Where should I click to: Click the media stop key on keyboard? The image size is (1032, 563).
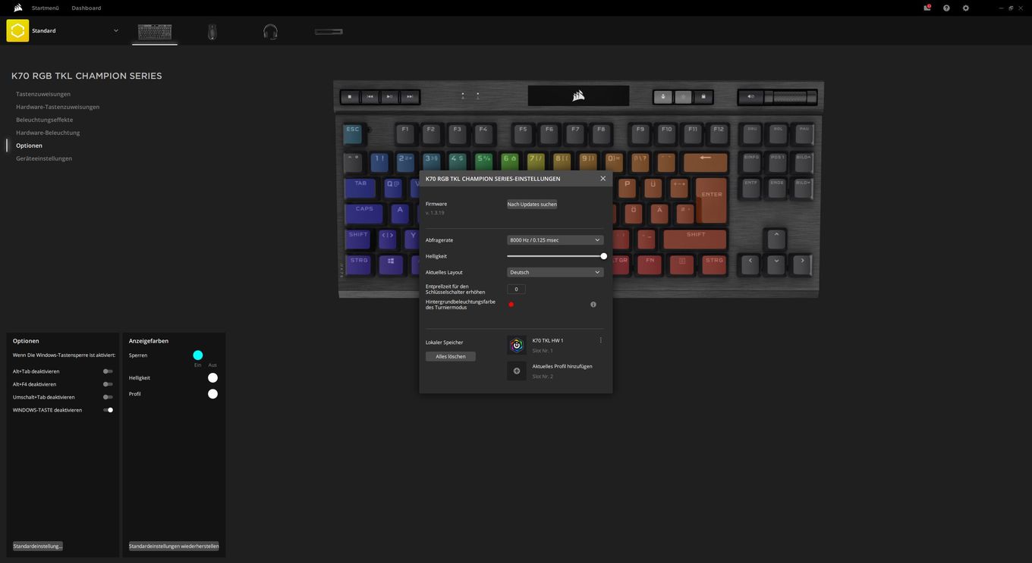350,97
